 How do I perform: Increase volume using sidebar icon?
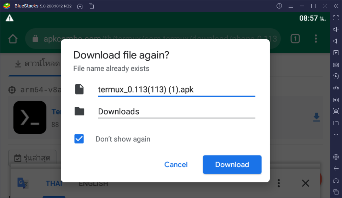336,29
